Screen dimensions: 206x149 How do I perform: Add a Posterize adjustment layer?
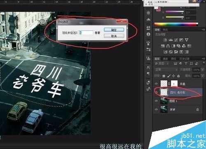[171, 52]
